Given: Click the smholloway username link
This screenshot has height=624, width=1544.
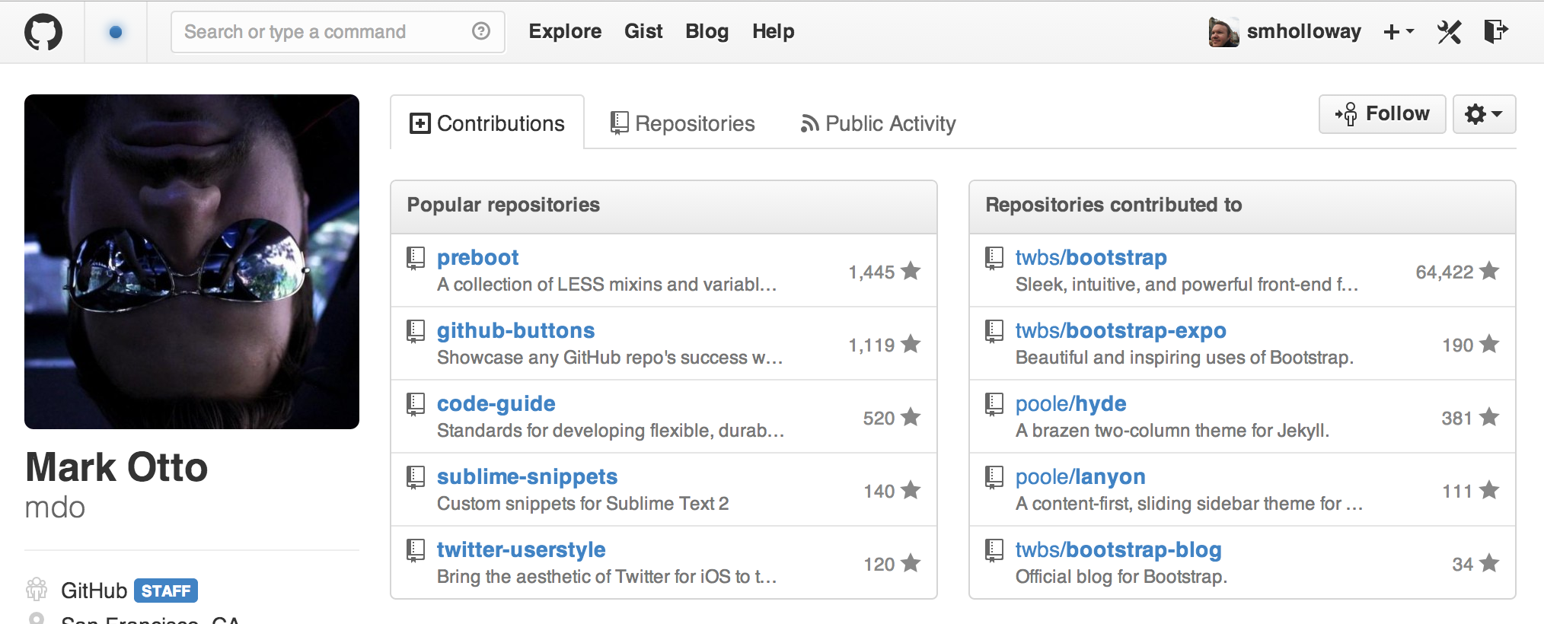Looking at the screenshot, I should click(x=1303, y=31).
